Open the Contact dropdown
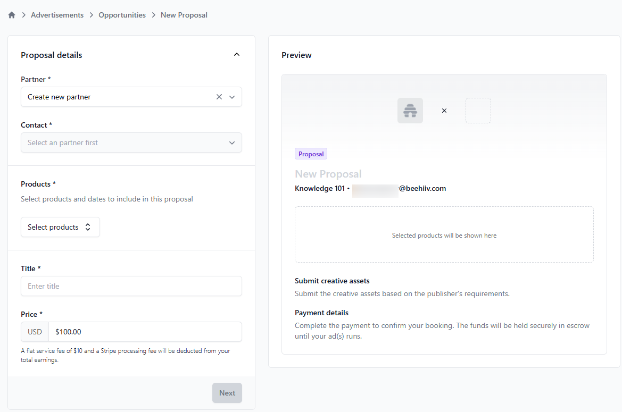The width and height of the screenshot is (622, 412). point(131,142)
